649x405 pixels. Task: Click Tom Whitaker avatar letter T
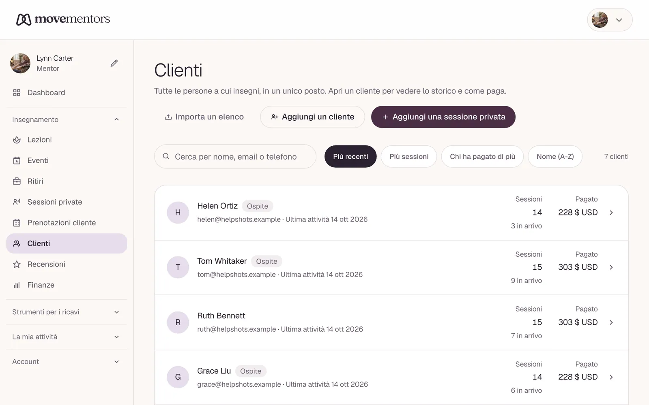178,267
